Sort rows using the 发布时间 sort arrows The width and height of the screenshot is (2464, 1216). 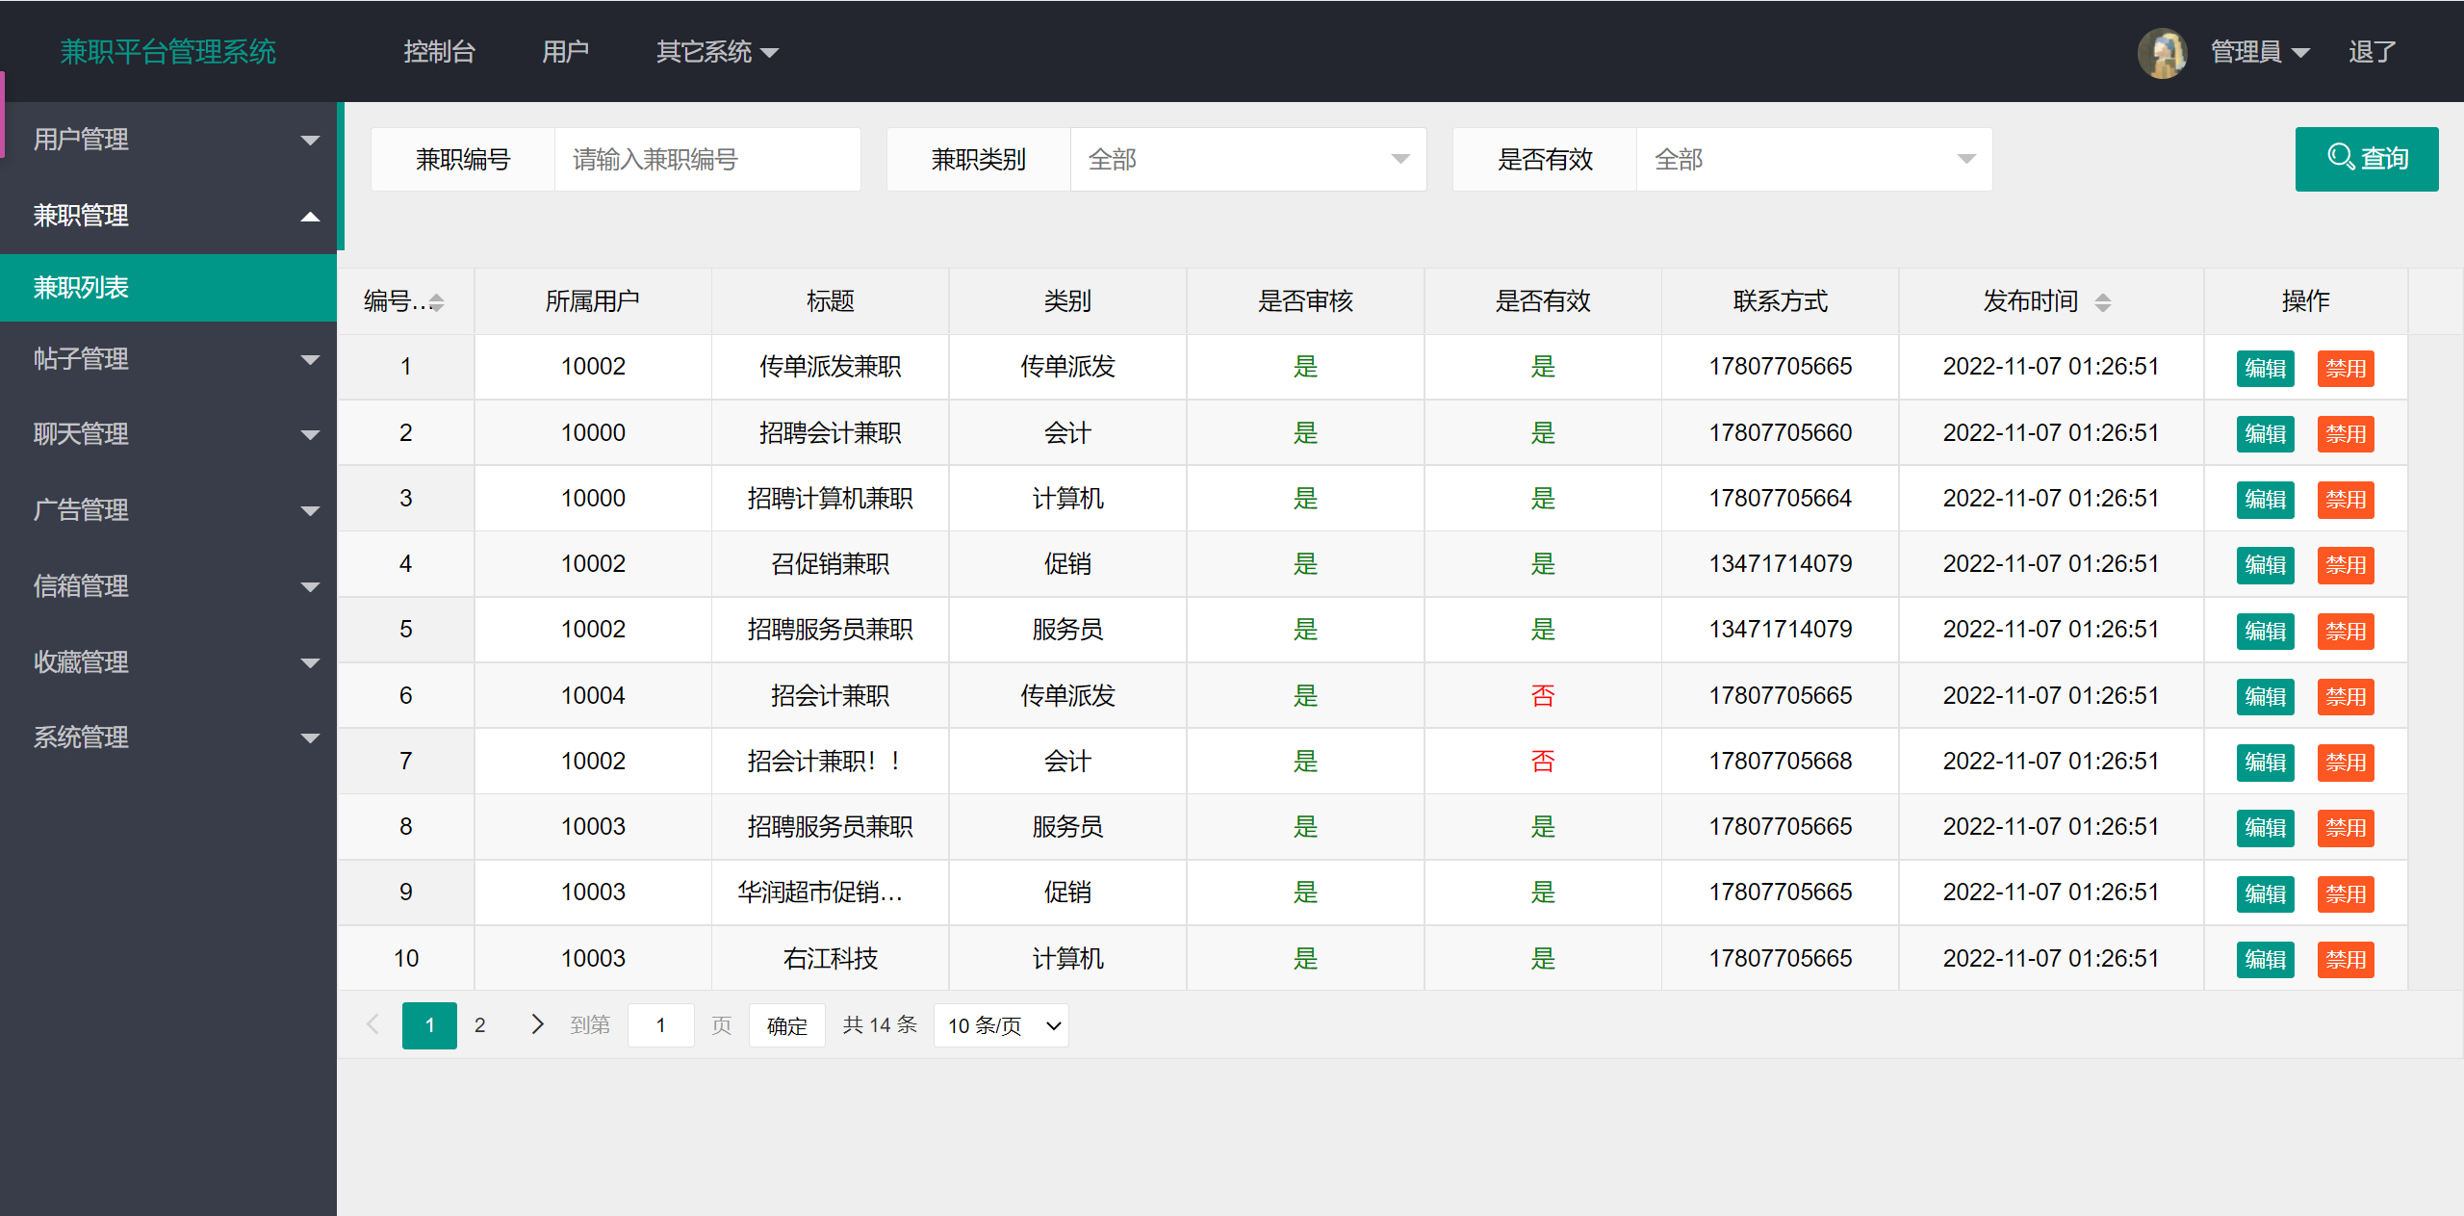[2104, 301]
